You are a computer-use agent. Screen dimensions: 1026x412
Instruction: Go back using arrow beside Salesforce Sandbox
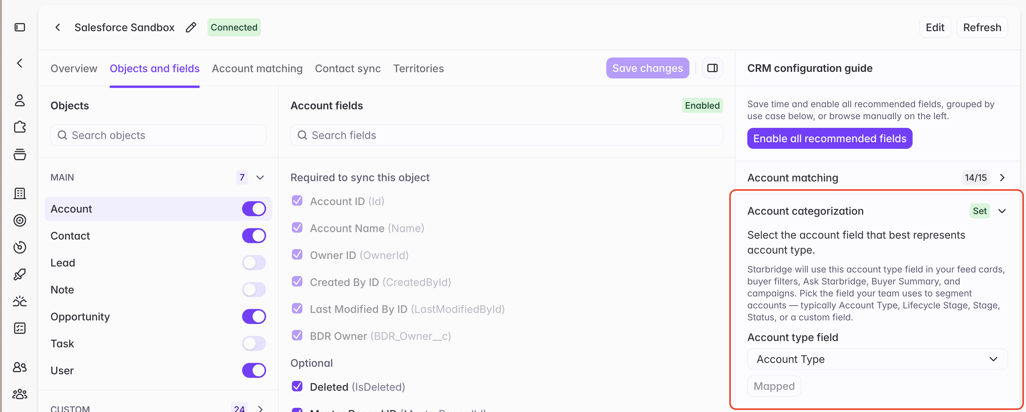point(58,28)
